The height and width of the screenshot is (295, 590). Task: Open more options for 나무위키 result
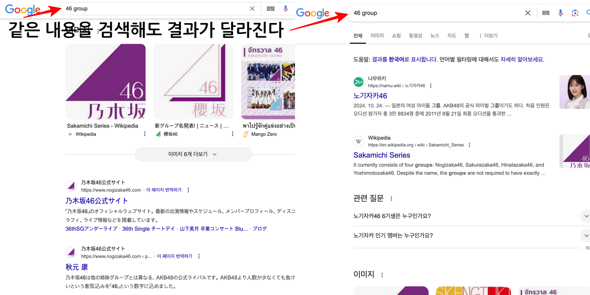click(x=431, y=86)
